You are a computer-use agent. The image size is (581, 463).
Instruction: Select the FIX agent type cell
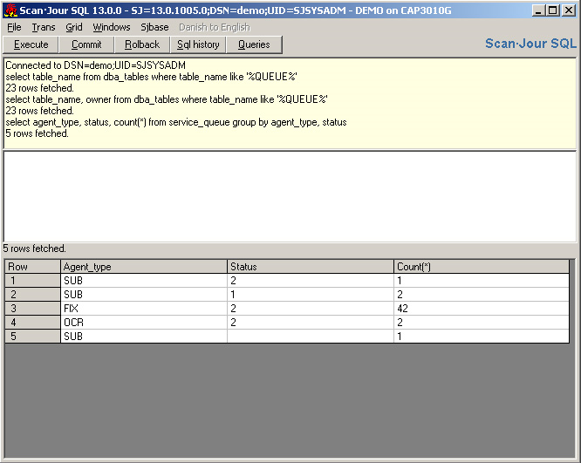pyautogui.click(x=143, y=308)
